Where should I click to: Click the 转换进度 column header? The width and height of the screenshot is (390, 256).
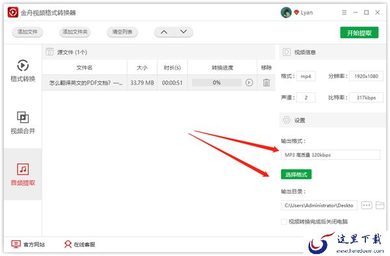222,68
